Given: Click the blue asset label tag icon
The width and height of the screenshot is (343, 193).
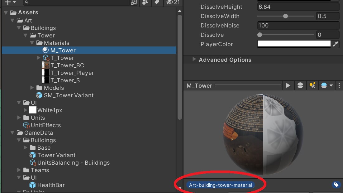Looking at the screenshot, I should [336, 185].
